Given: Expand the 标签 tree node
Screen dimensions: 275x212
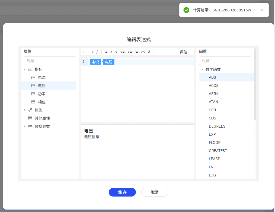Looking at the screenshot, I should pos(24,110).
